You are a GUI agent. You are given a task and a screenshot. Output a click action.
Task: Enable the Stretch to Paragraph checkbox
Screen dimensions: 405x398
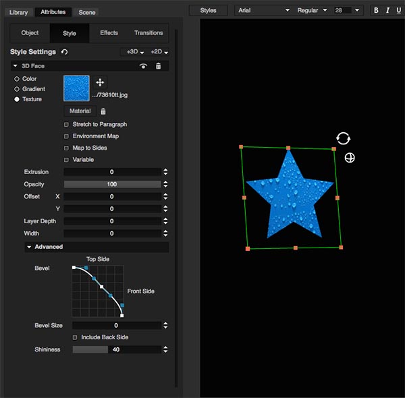[x=66, y=125]
